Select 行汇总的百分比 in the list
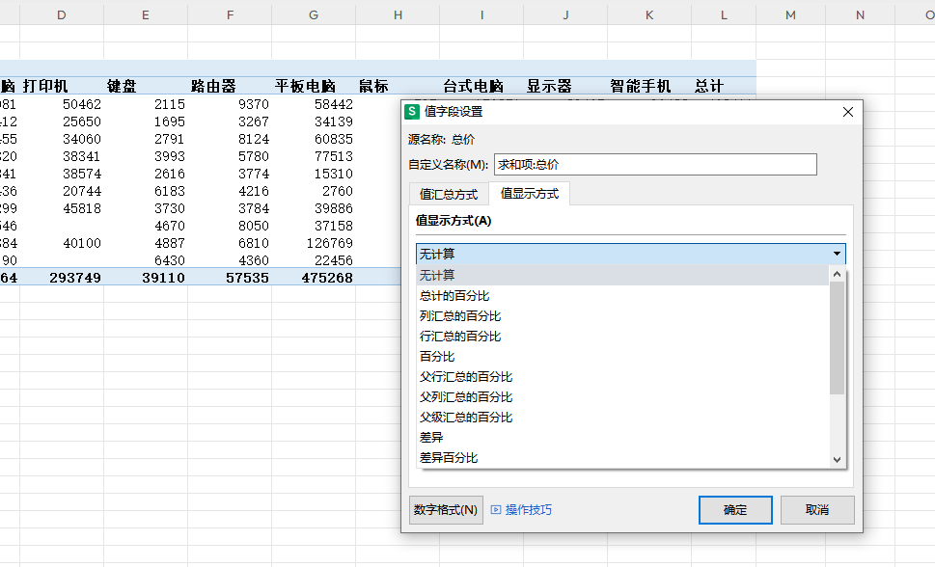 point(460,337)
